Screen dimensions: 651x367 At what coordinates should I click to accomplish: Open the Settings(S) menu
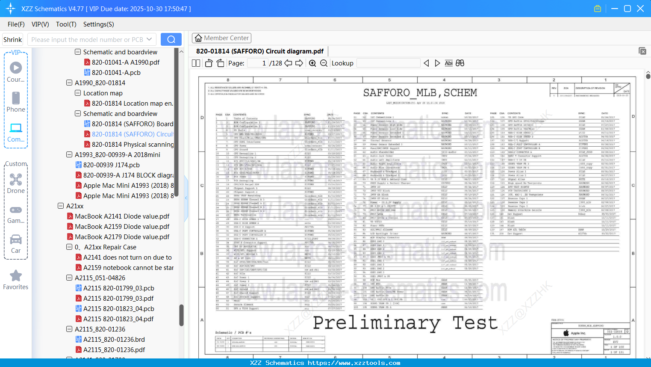99,24
